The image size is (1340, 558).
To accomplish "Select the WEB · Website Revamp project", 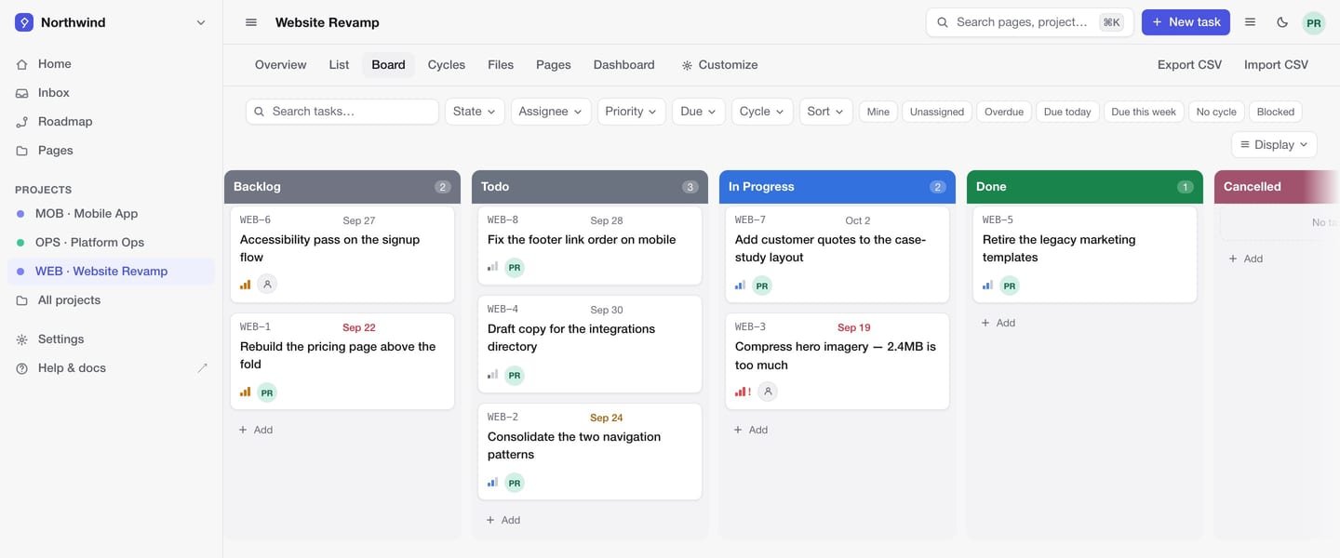I will pyautogui.click(x=112, y=272).
